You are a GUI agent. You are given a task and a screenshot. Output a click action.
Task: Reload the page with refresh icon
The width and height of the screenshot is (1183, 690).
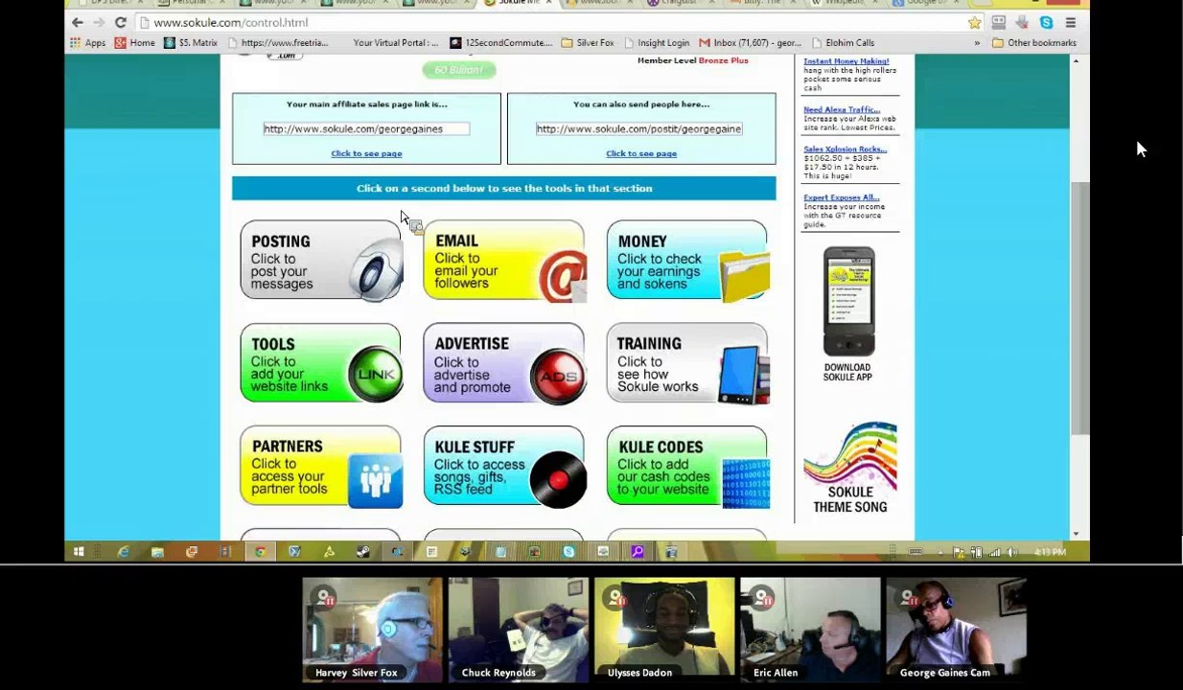click(x=121, y=22)
